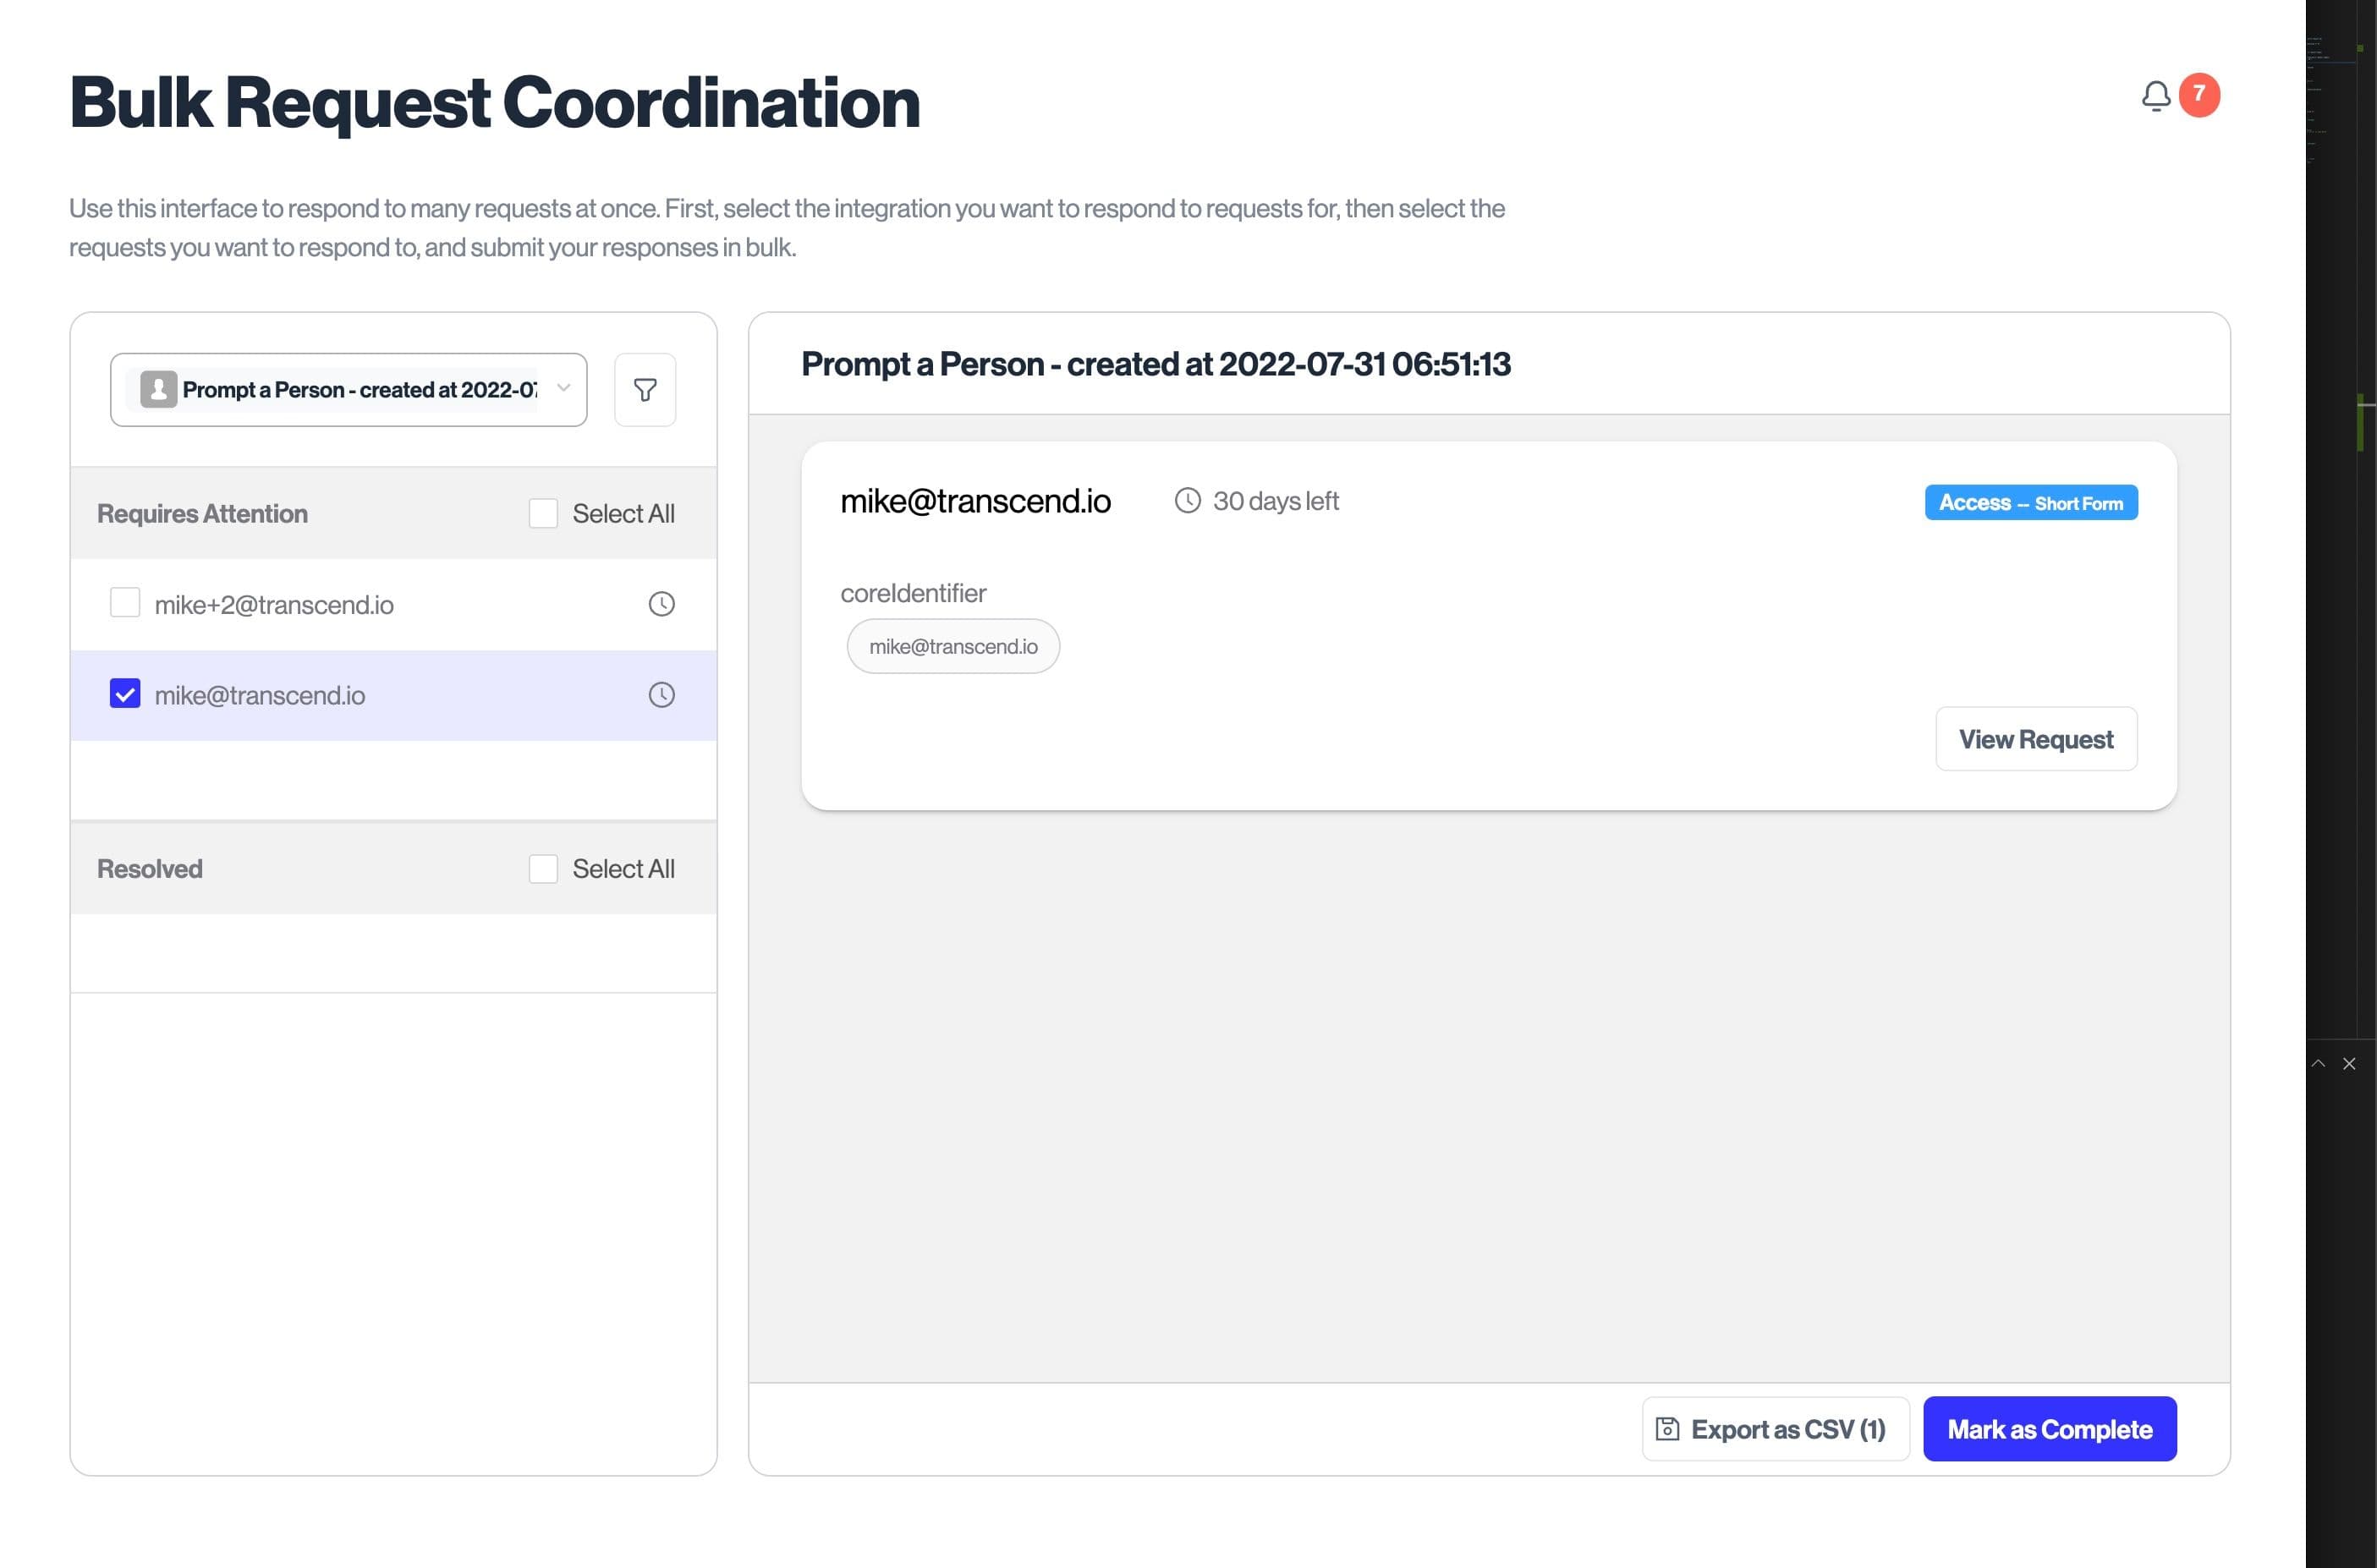2377x1568 pixels.
Task: Click the mike@transcend.io coreIdentifier pill
Action: [953, 646]
